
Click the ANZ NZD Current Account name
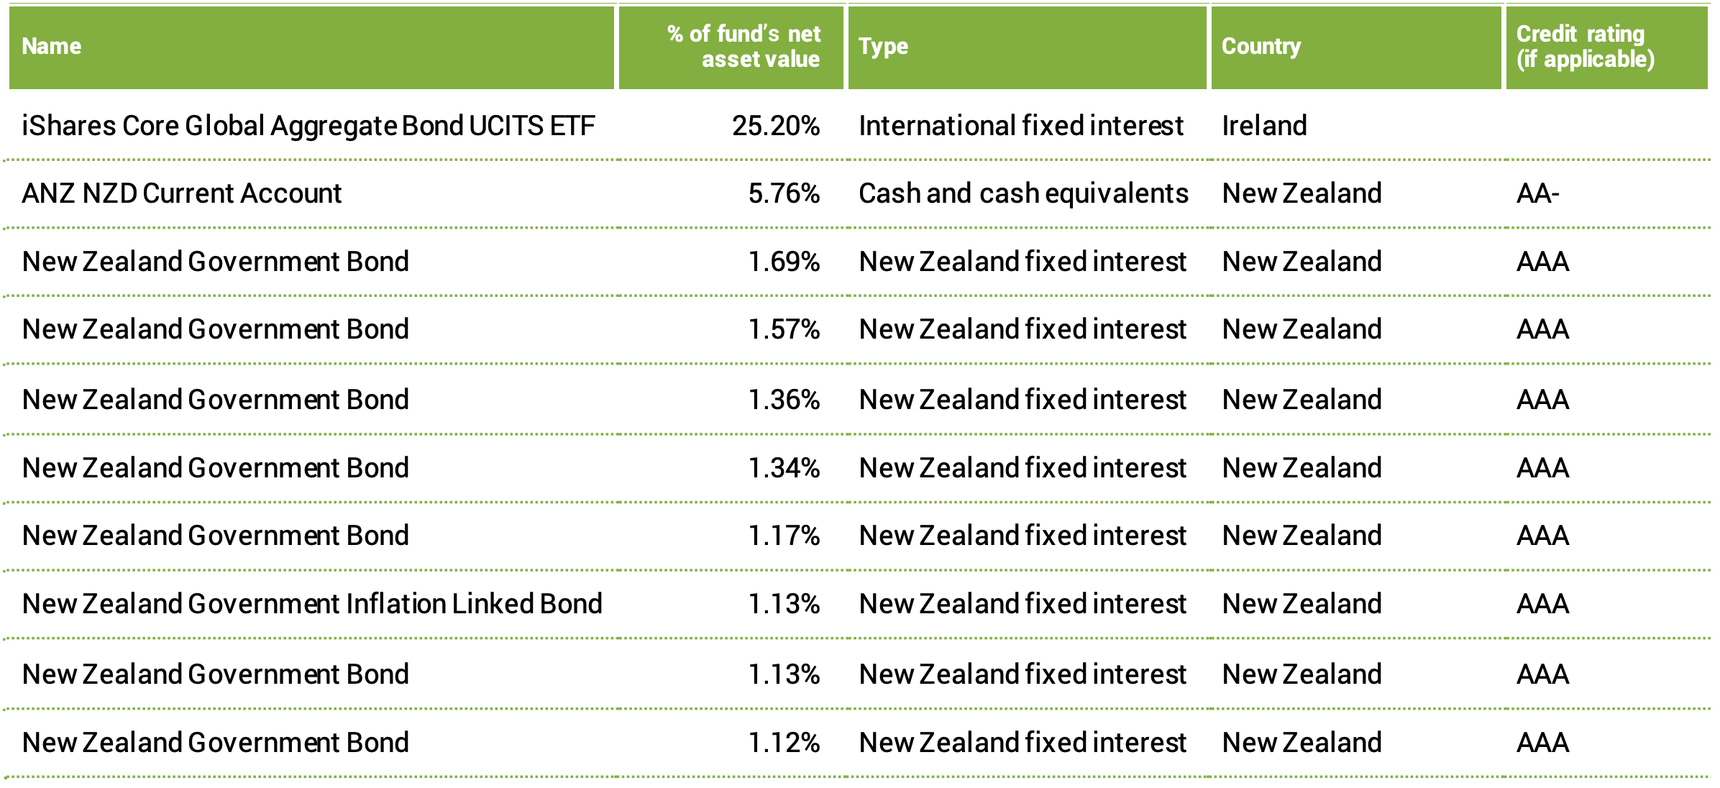tap(182, 193)
